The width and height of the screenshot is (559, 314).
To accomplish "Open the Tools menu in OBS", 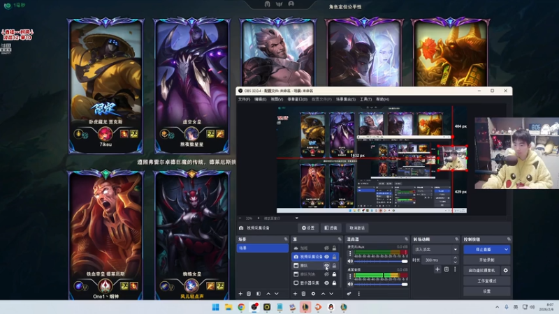I will pyautogui.click(x=365, y=99).
